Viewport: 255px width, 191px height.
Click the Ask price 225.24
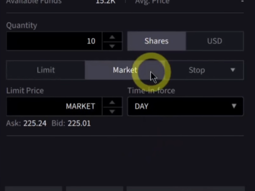[35, 123]
